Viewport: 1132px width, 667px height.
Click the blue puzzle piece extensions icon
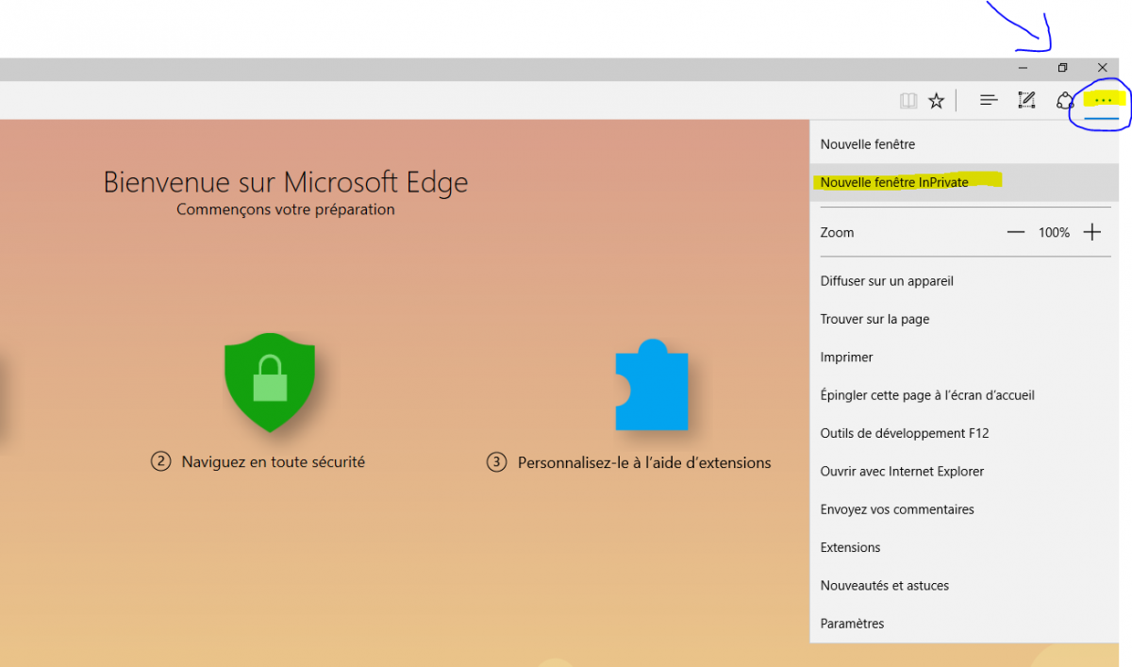point(652,386)
